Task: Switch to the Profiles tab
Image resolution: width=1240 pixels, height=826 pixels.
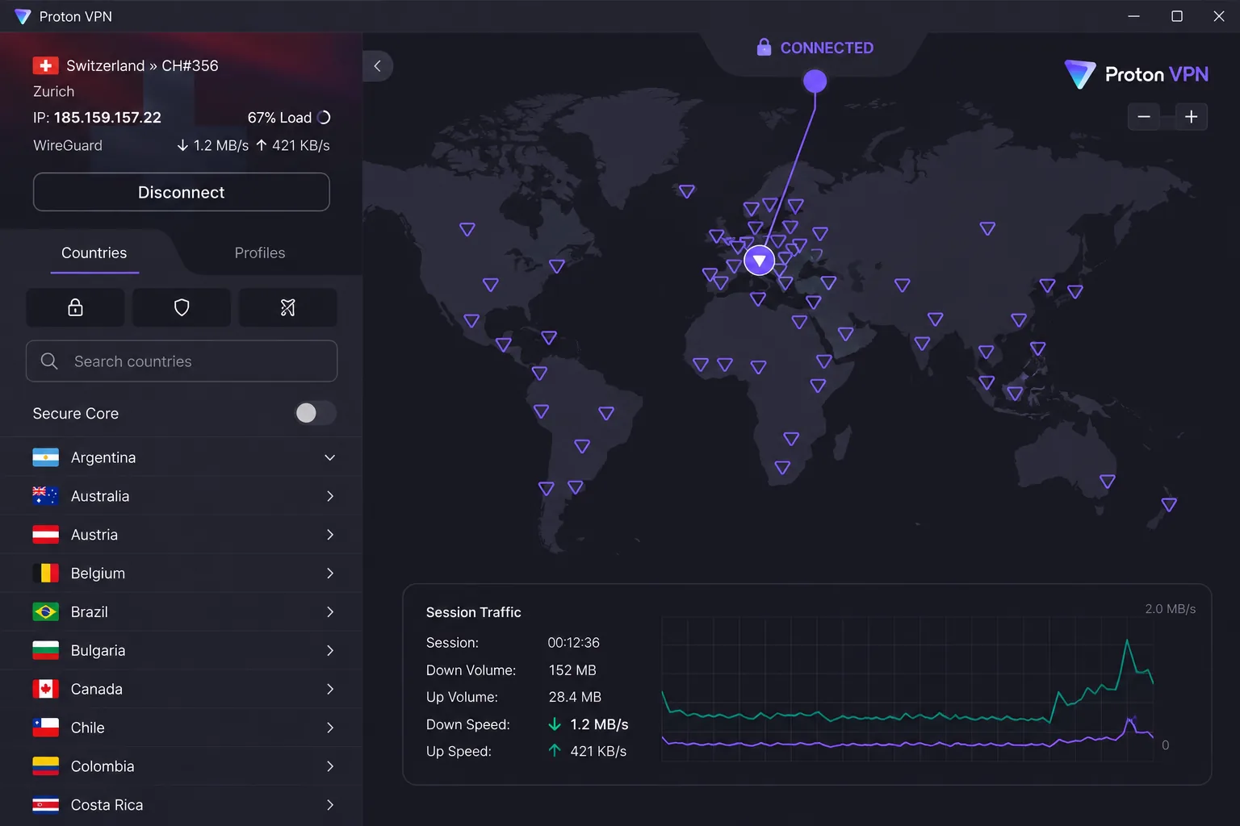Action: 260,253
